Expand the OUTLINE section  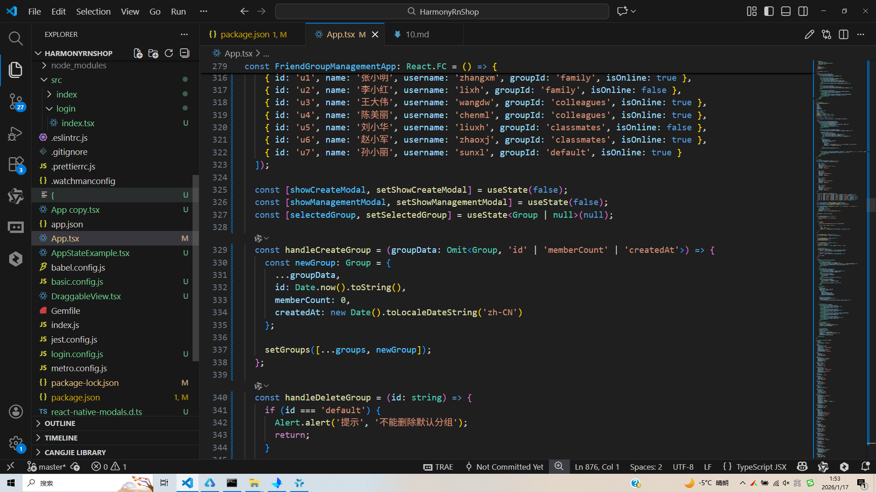(x=60, y=423)
